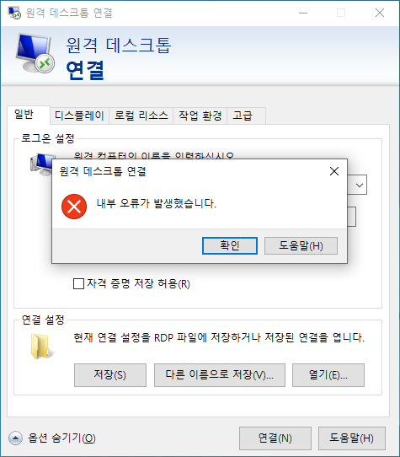This screenshot has width=400, height=457.
Task: Click the up-arrow icon next to 옵션 숨기기
Action: pos(15,438)
